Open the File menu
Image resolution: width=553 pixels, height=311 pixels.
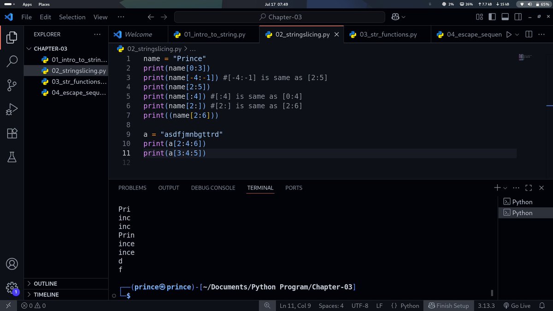coord(27,17)
